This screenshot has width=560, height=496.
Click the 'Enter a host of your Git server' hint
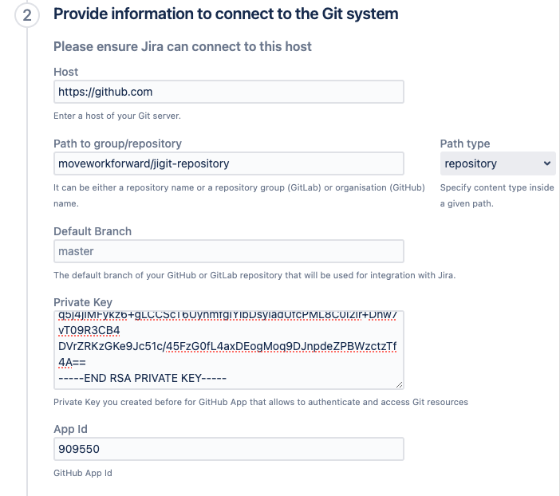pos(117,116)
